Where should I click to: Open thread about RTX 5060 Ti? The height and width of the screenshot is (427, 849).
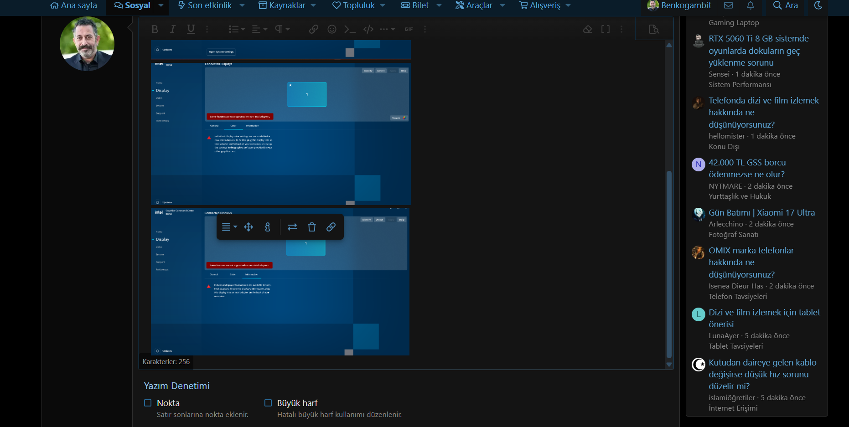click(x=759, y=51)
